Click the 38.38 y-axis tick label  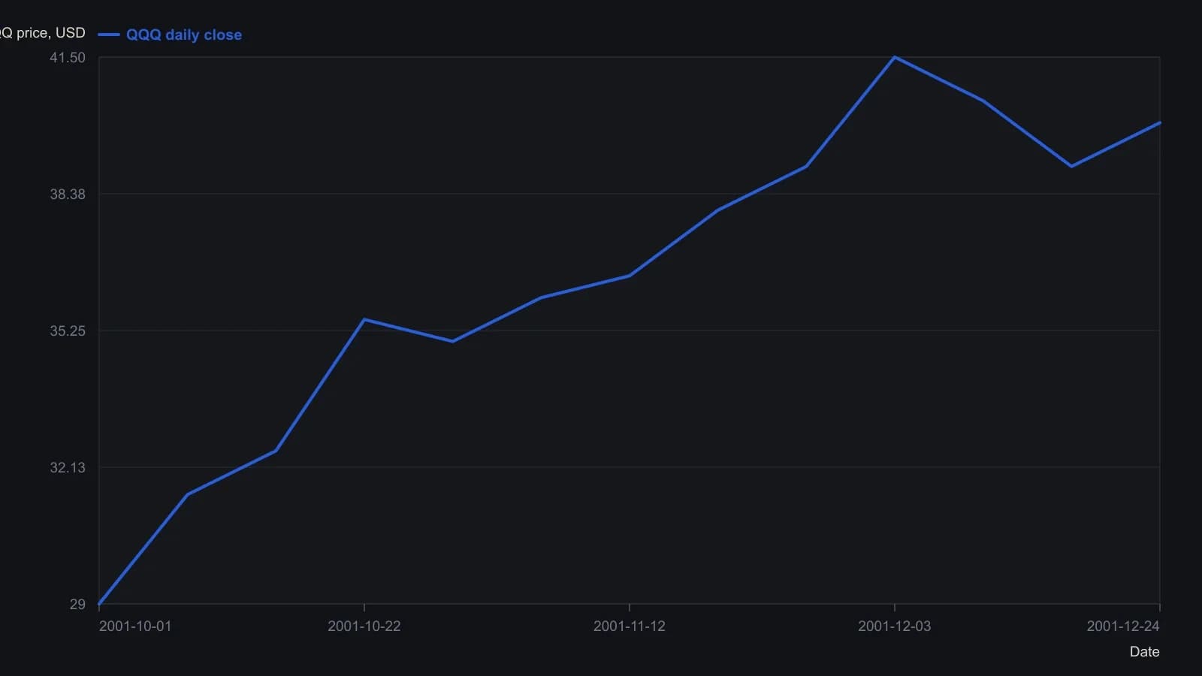pyautogui.click(x=68, y=195)
